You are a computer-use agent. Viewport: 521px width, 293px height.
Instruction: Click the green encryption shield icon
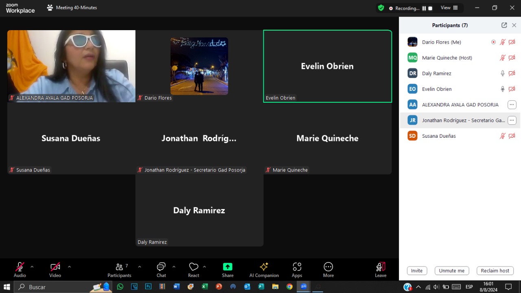tap(381, 8)
